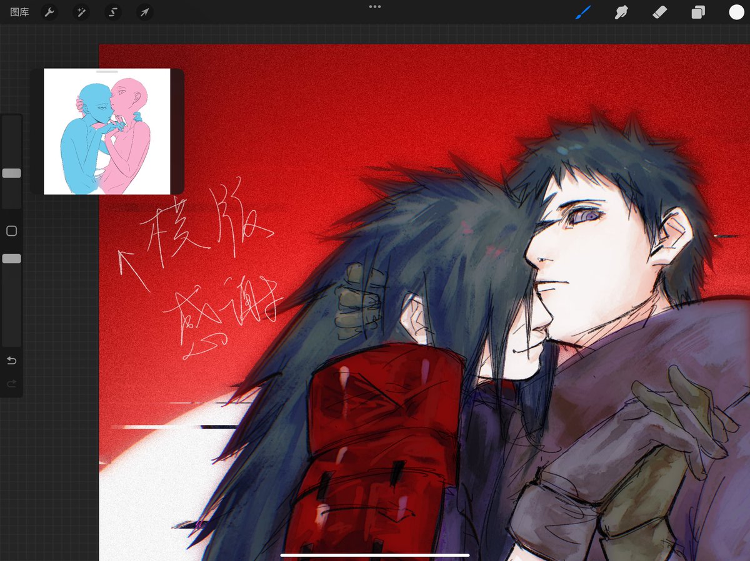750x561 pixels.
Task: Open the 图库 gallery
Action: tap(19, 12)
